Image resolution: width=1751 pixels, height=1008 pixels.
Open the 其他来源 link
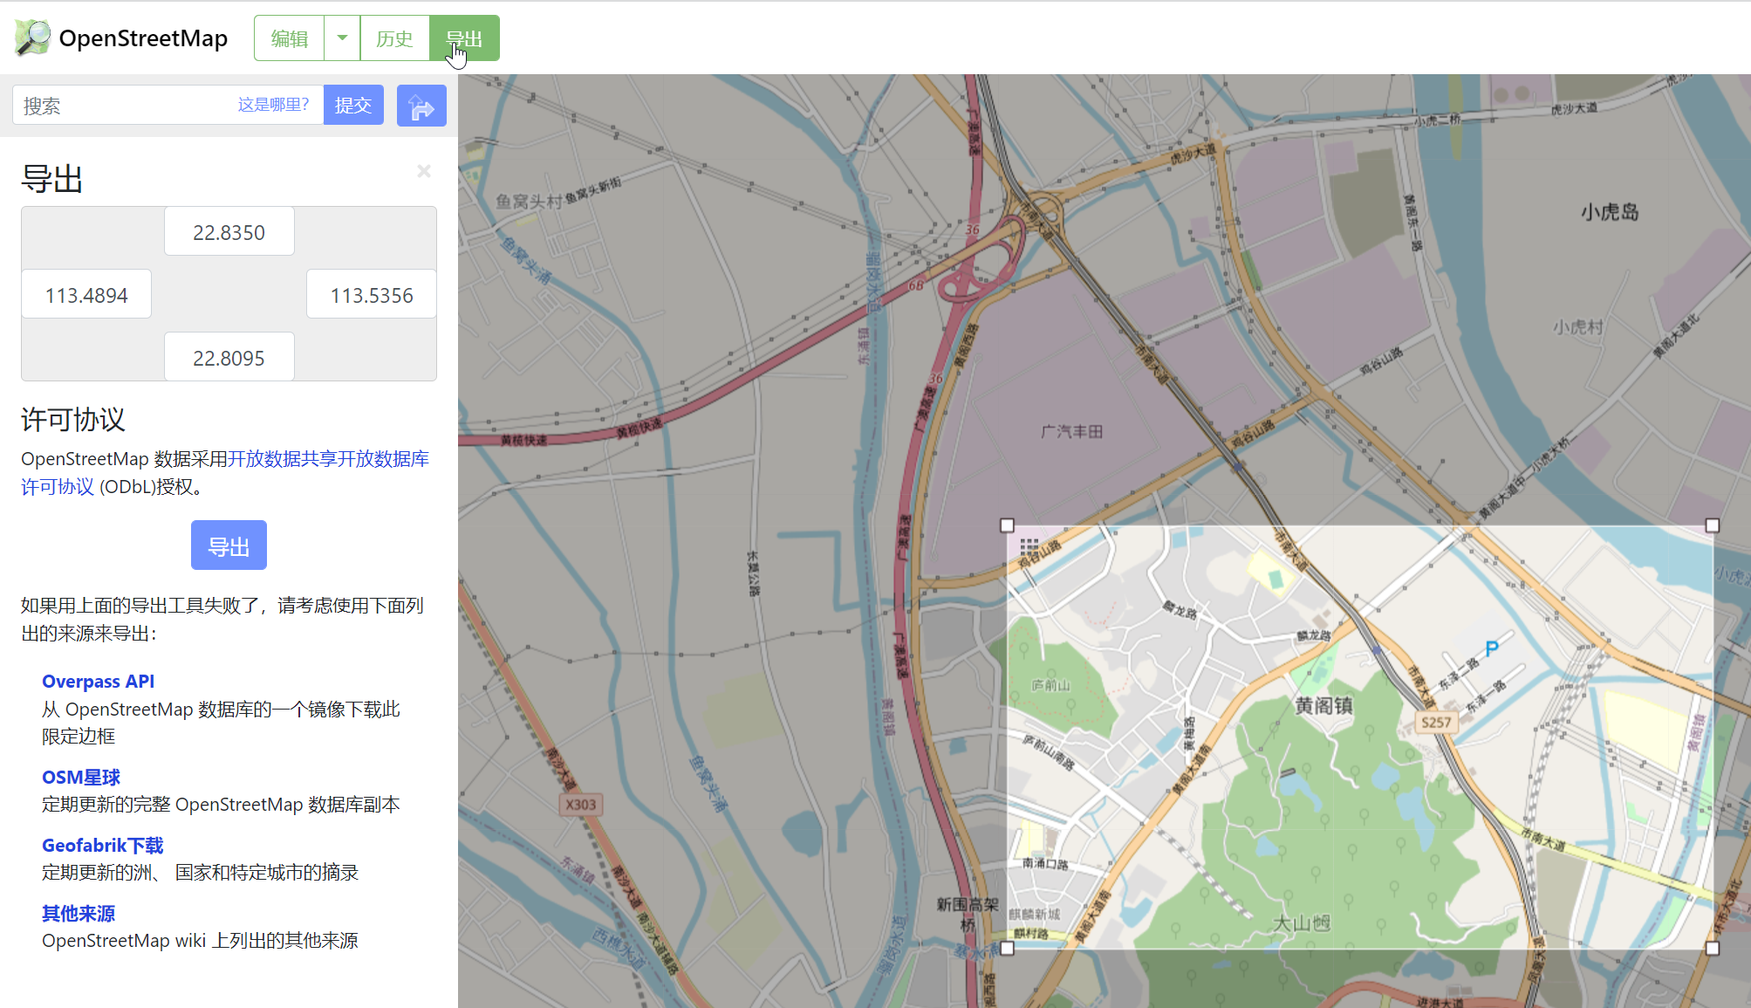(x=79, y=913)
